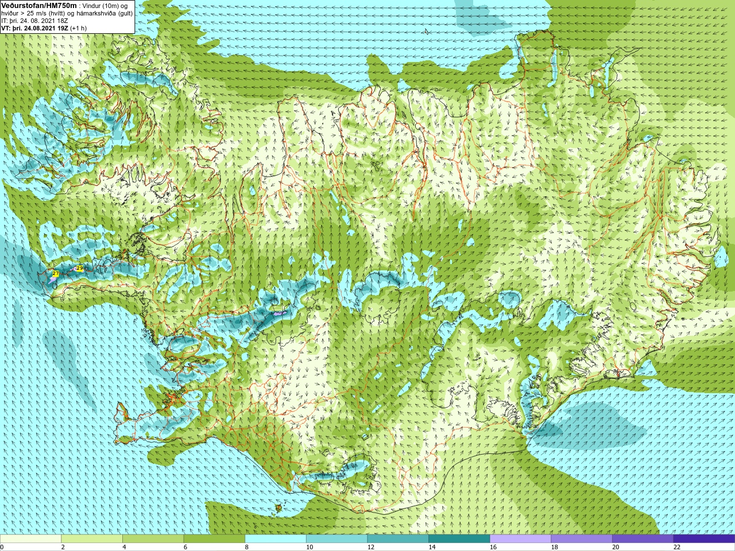735x551 pixels.
Task: Click the "Vindur (10m) og" label
Action: click(105, 6)
